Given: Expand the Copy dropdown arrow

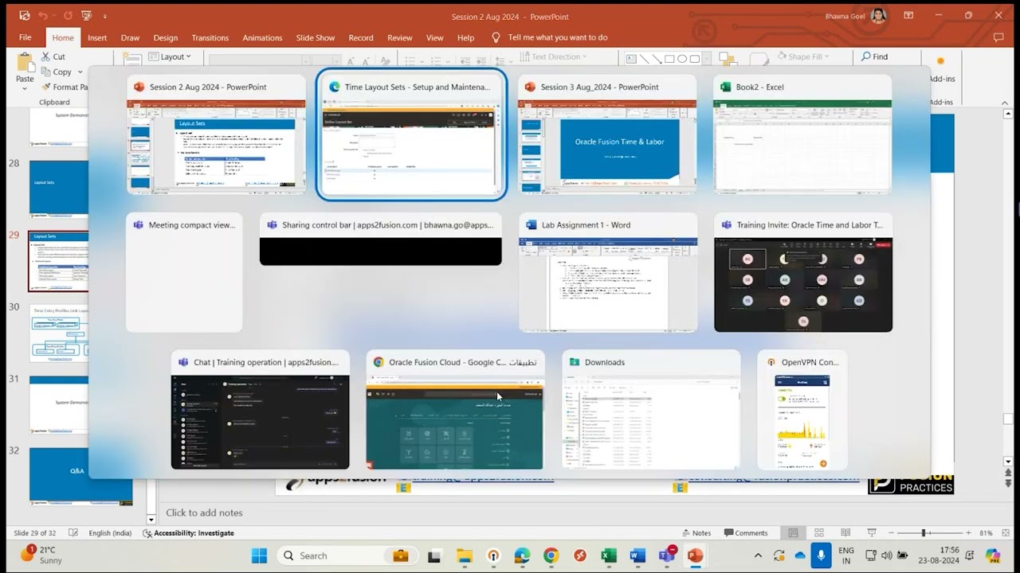Looking at the screenshot, I should pos(80,72).
